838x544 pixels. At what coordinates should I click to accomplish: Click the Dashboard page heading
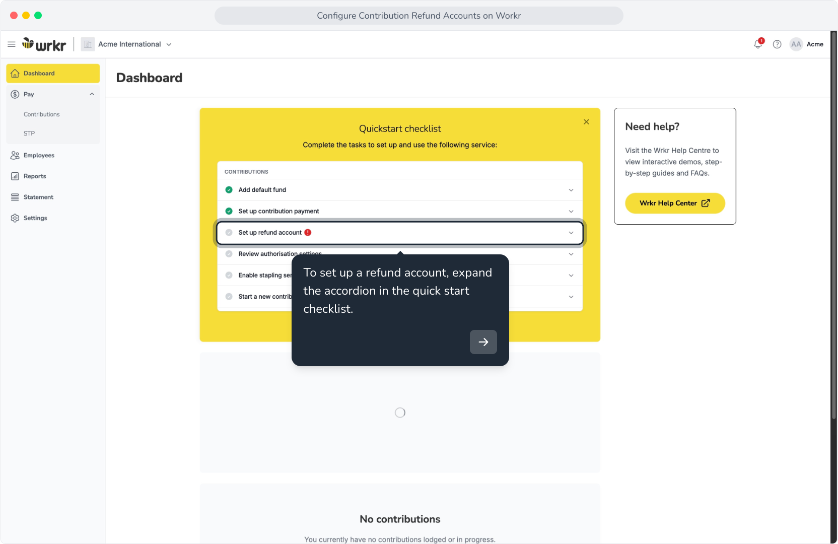tap(149, 78)
